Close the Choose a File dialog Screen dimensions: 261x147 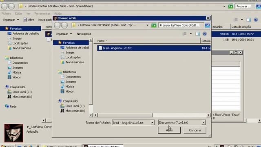pos(208,18)
